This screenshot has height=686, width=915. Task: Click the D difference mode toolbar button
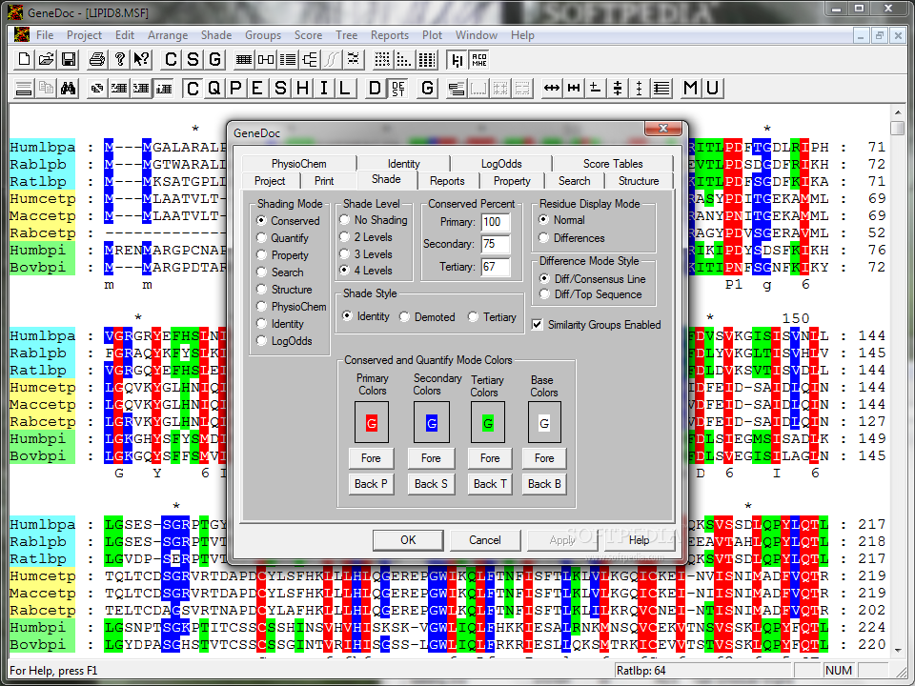click(376, 88)
